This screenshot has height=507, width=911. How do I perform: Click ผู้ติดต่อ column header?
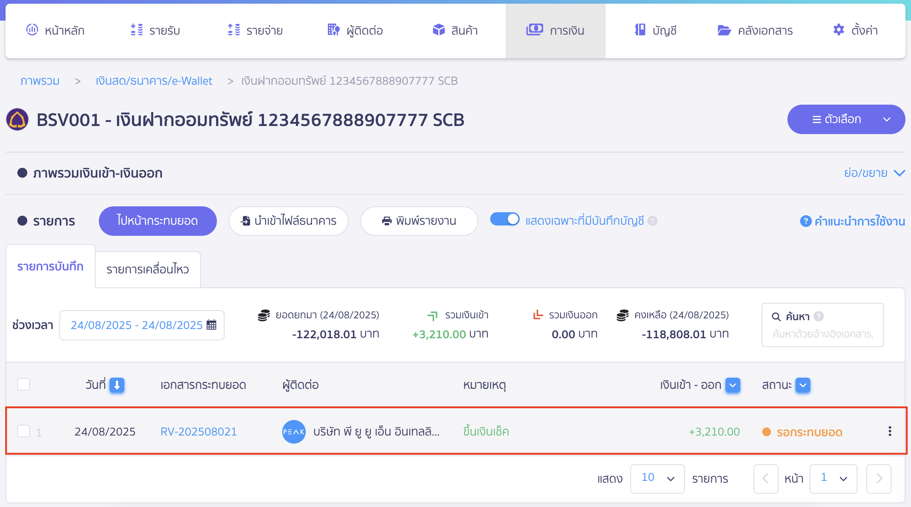(x=301, y=385)
